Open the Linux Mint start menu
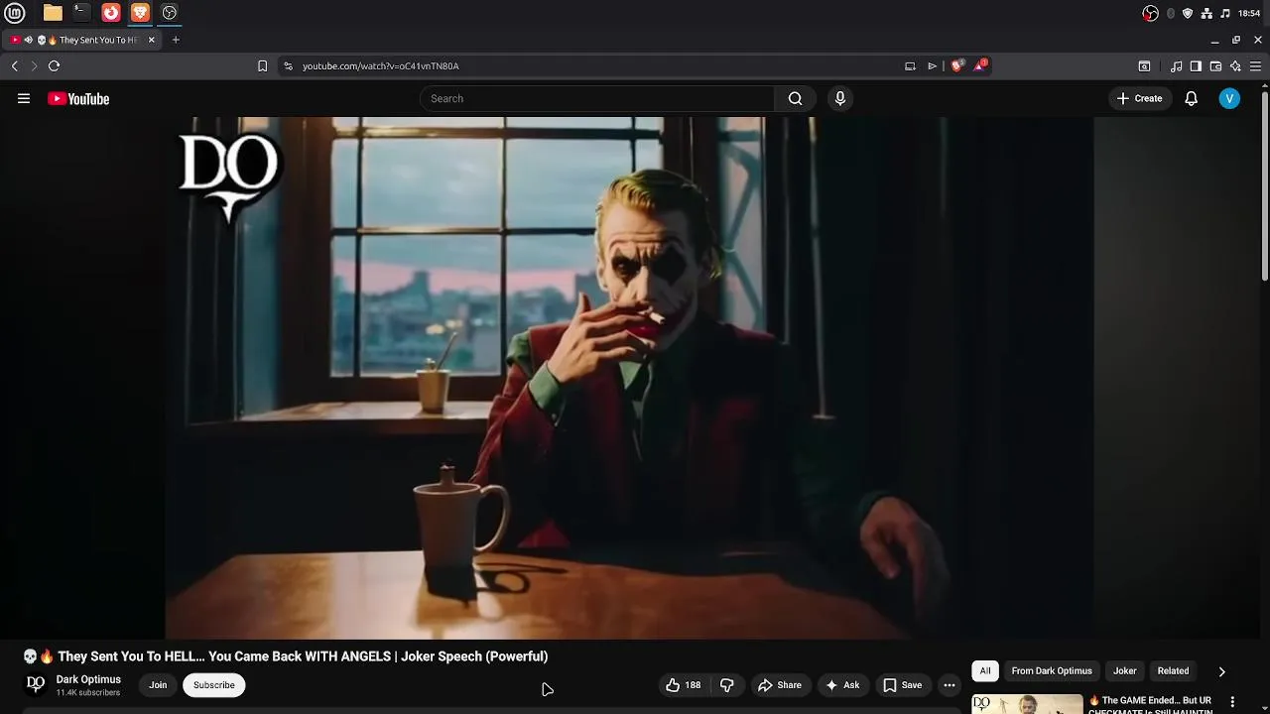This screenshot has height=714, width=1270. pyautogui.click(x=15, y=13)
